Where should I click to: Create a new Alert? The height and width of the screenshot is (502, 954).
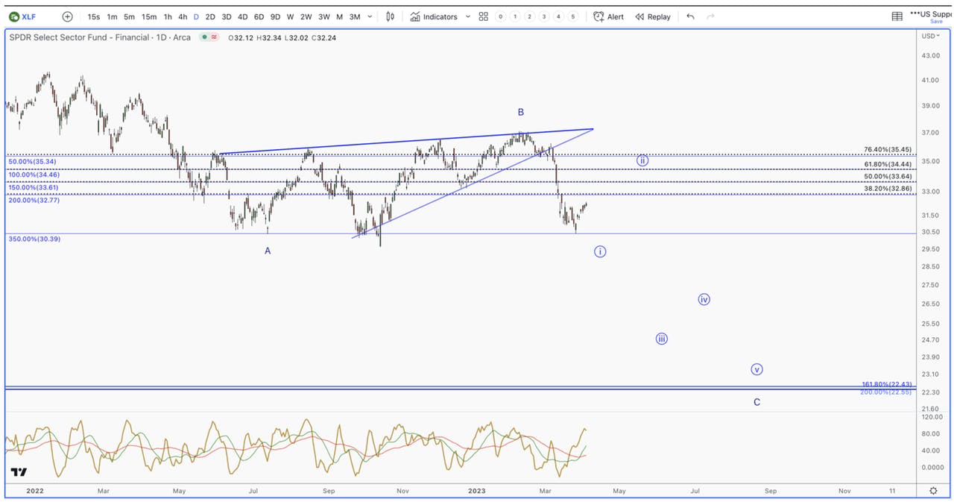point(609,16)
